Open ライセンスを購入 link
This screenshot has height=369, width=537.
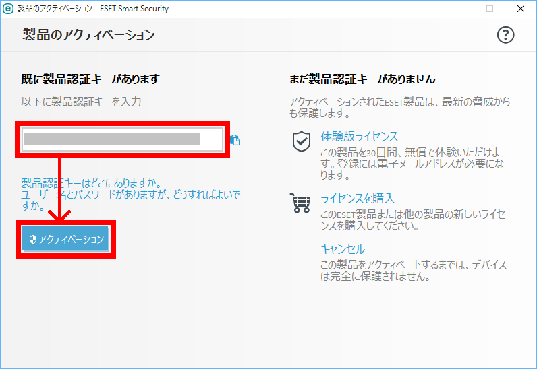(x=358, y=199)
